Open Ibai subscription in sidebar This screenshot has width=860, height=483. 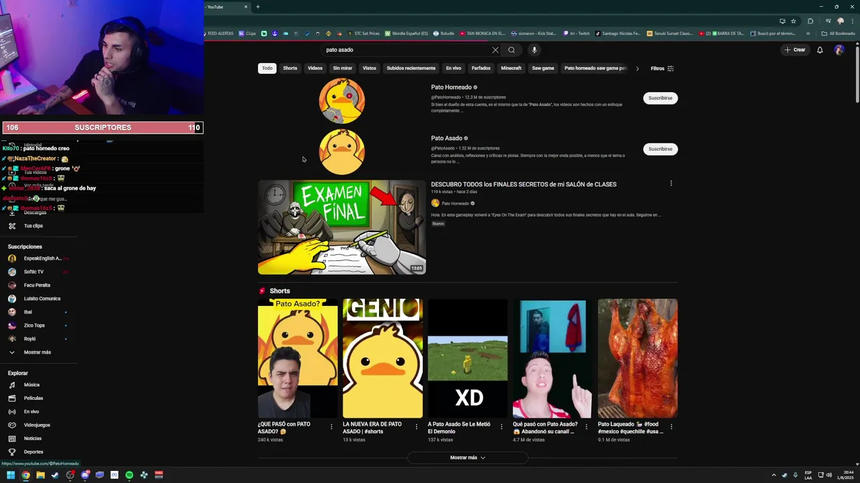[28, 312]
